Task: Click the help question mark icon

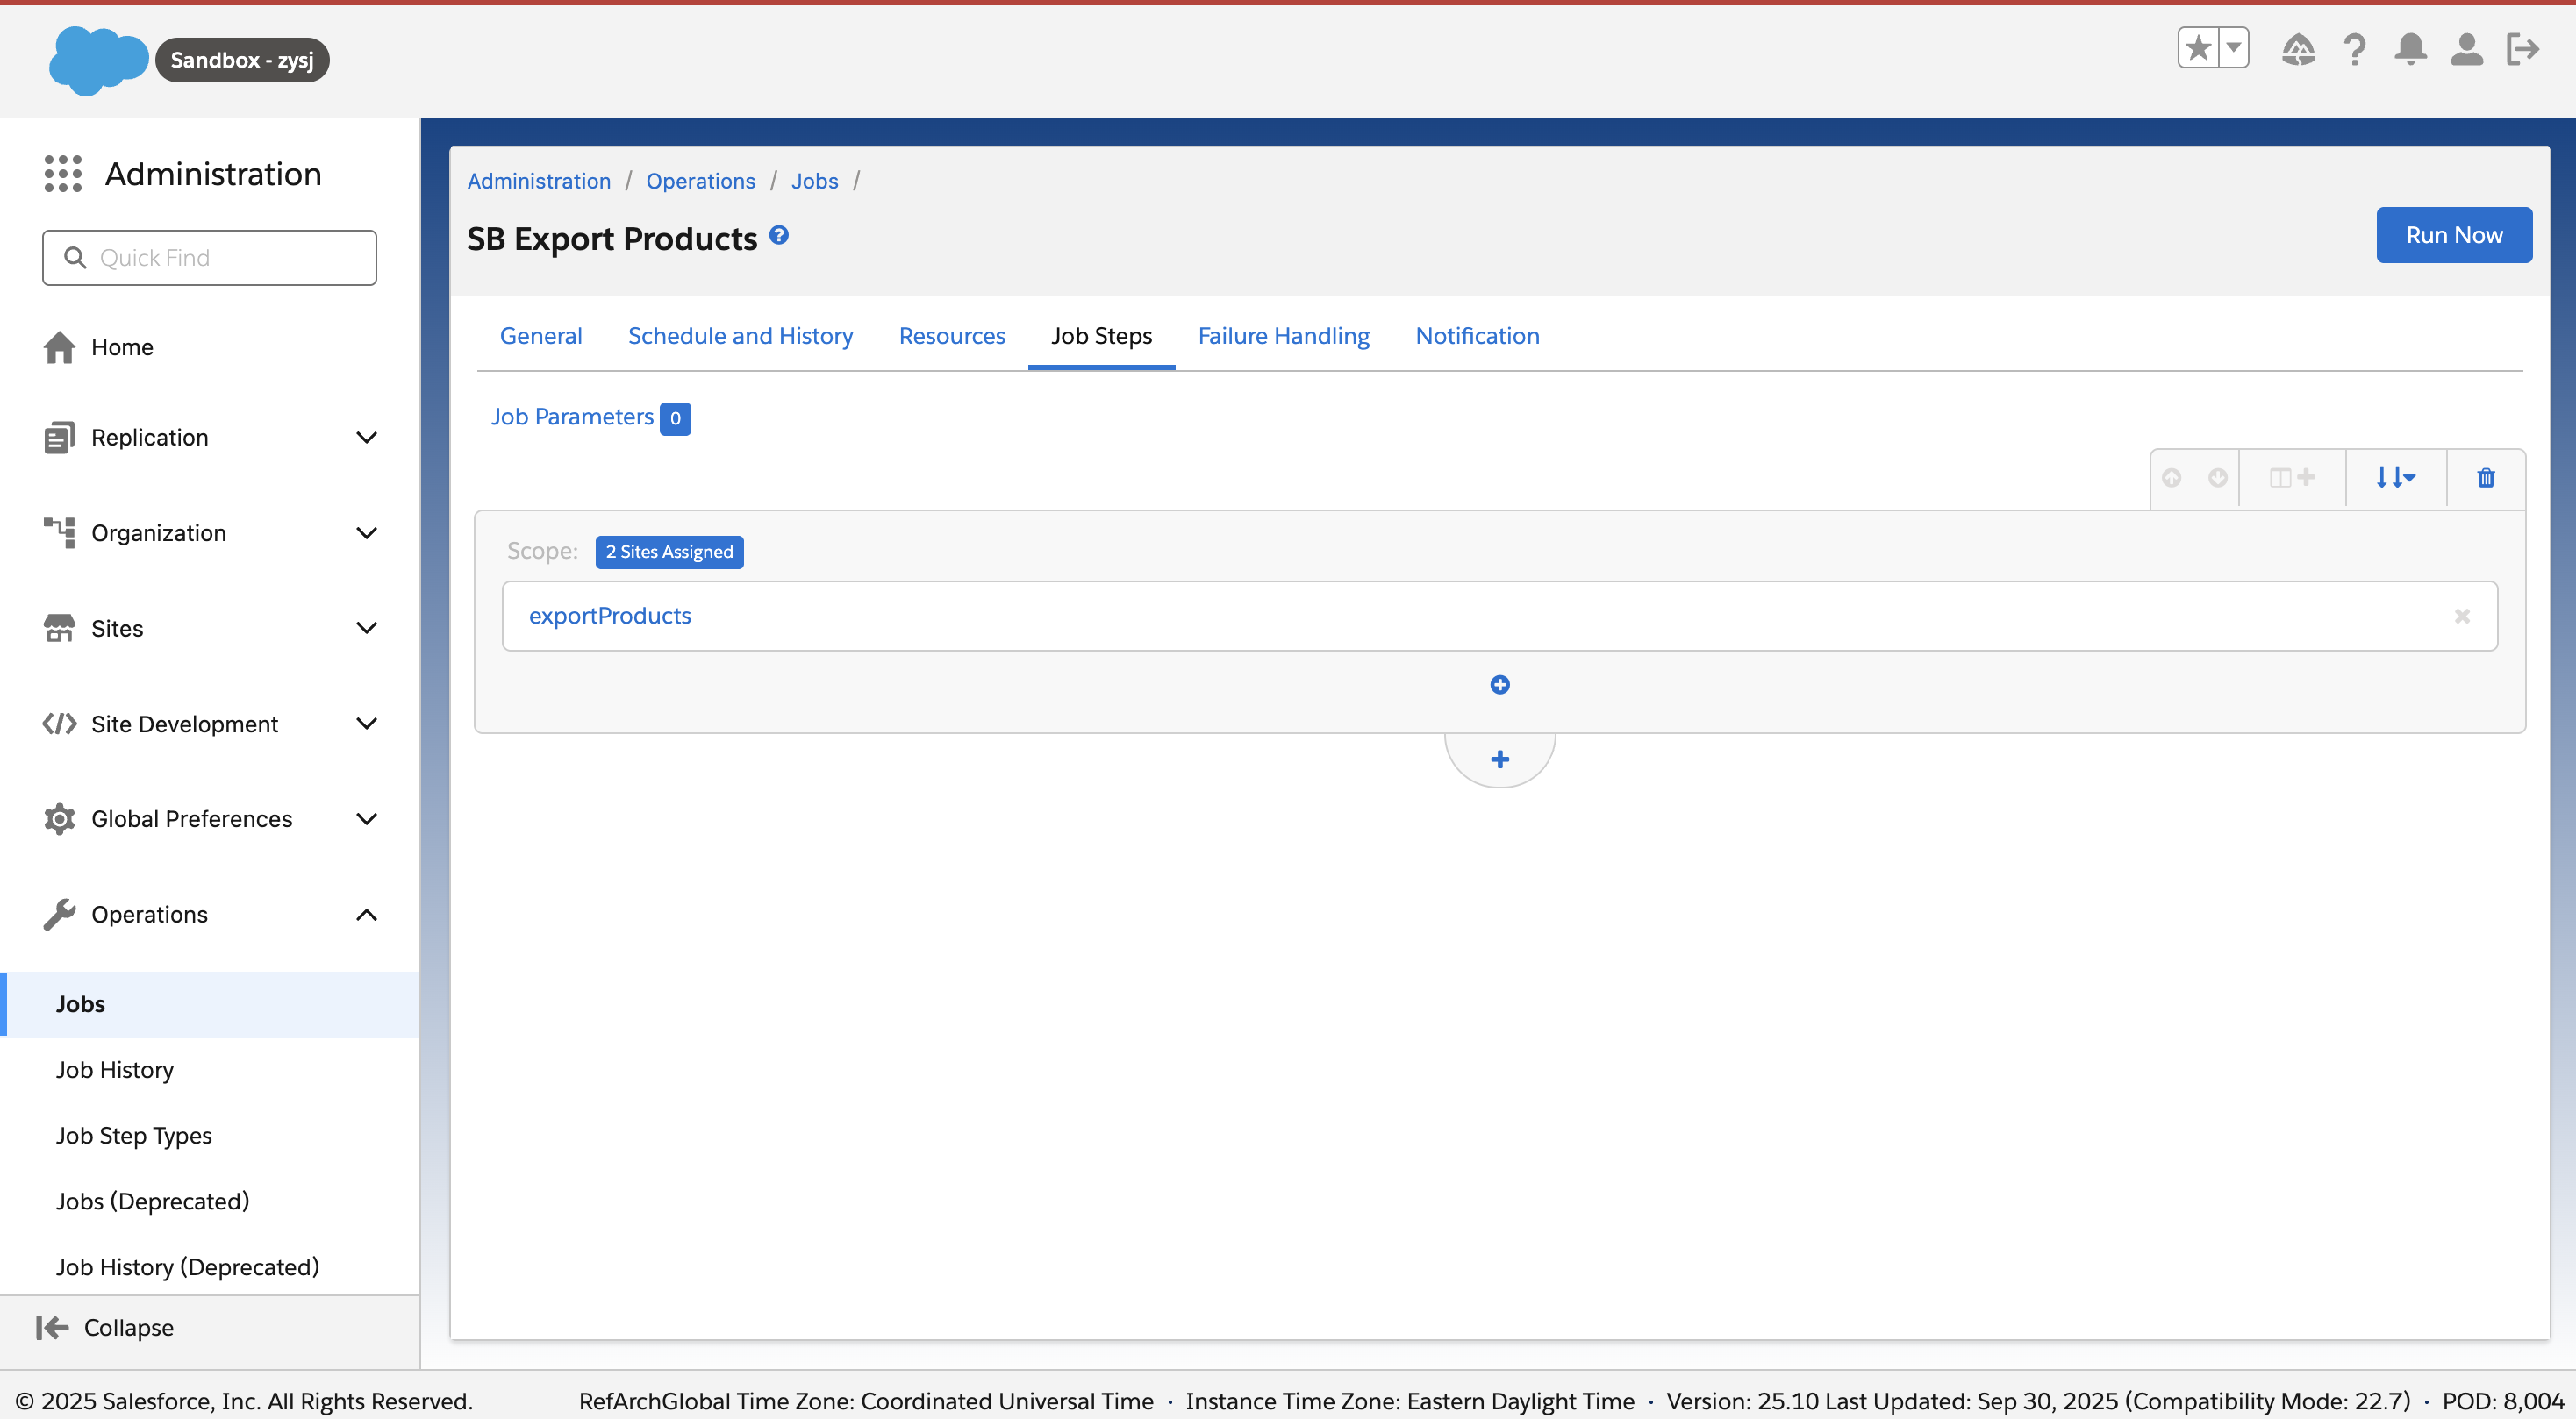Action: pyautogui.click(x=2354, y=49)
